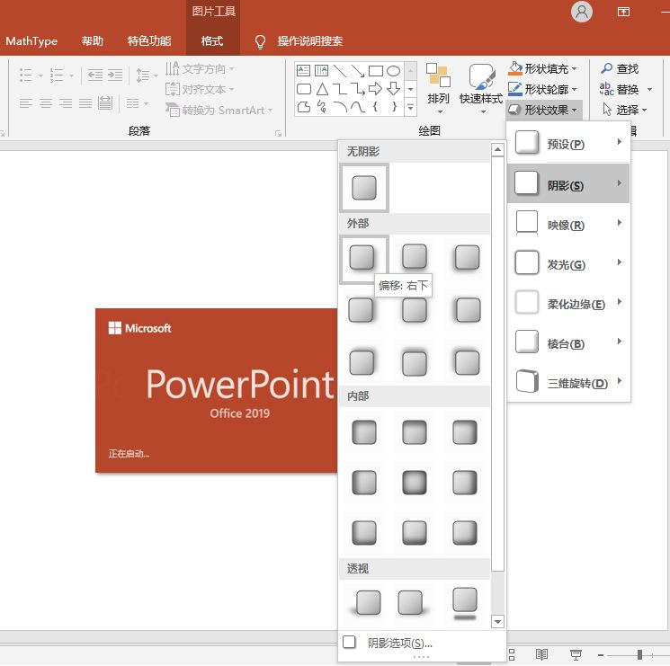Pick the arrow line shape
Screen dimensions: 670x666
[358, 70]
